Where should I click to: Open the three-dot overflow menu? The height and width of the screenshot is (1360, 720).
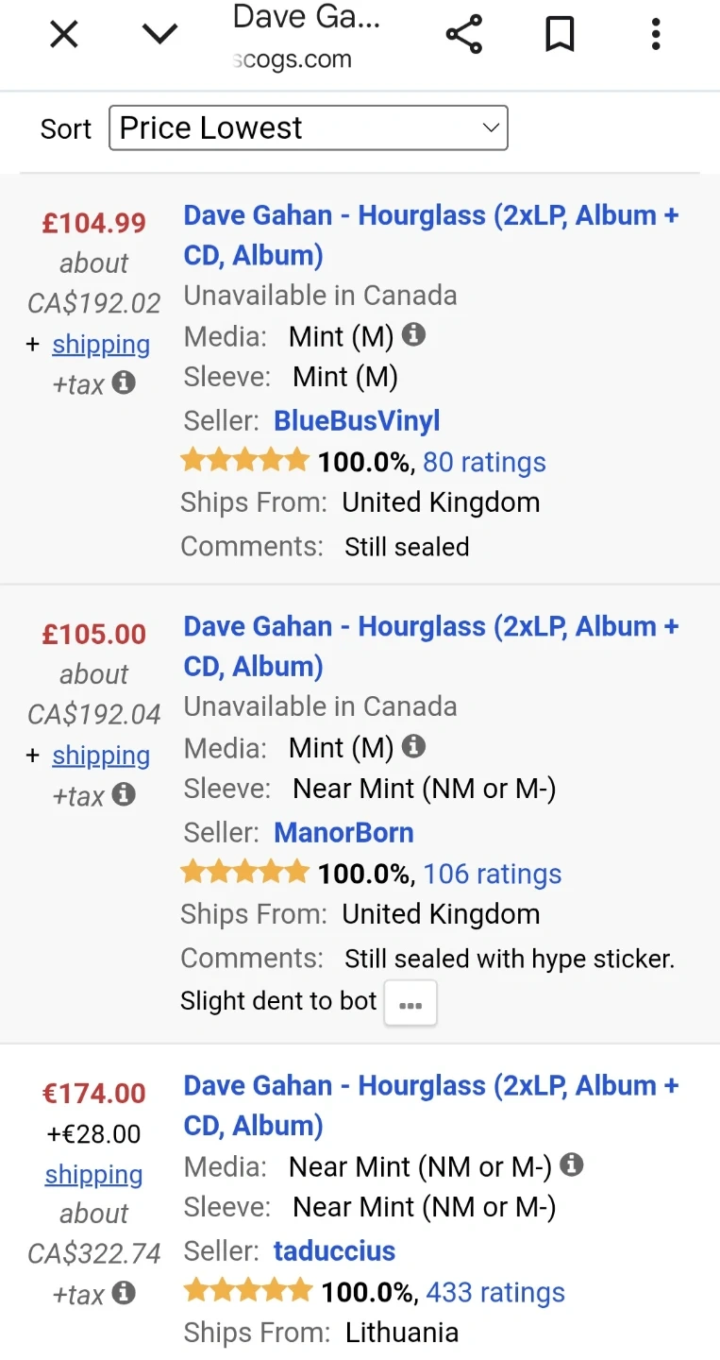click(x=656, y=36)
